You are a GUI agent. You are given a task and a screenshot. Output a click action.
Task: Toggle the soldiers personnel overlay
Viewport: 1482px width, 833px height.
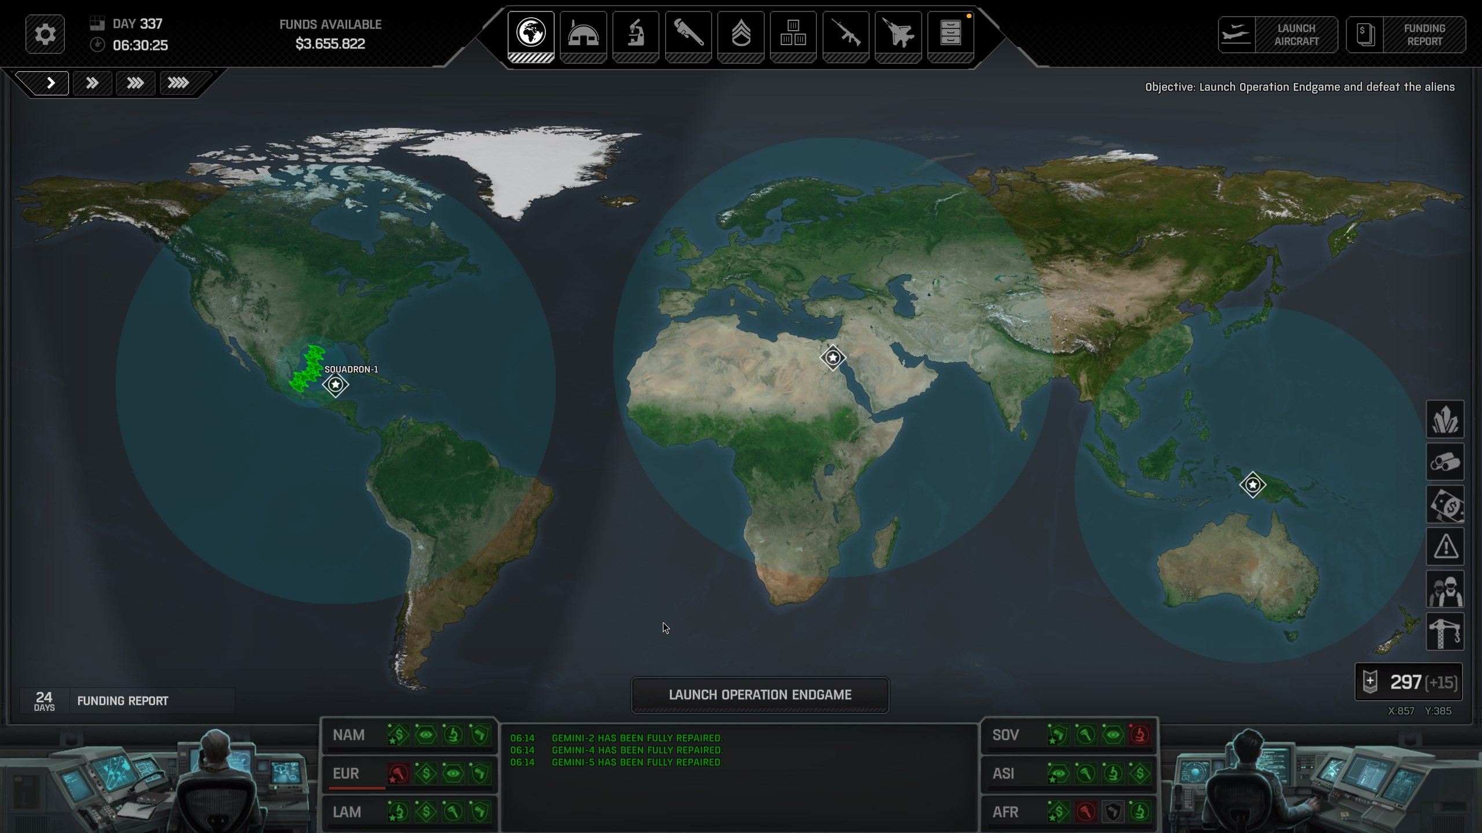[x=1445, y=589]
